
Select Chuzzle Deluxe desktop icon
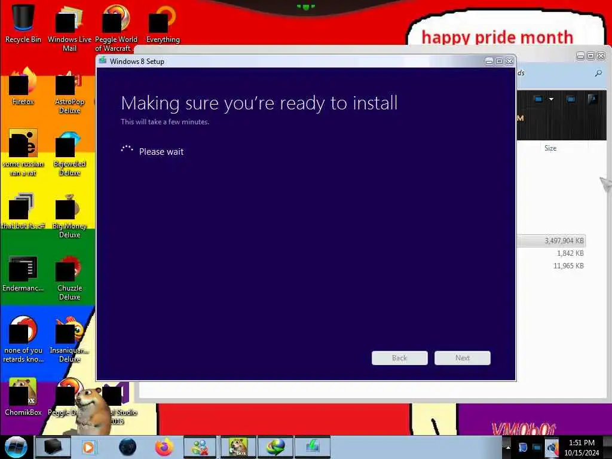69,277
